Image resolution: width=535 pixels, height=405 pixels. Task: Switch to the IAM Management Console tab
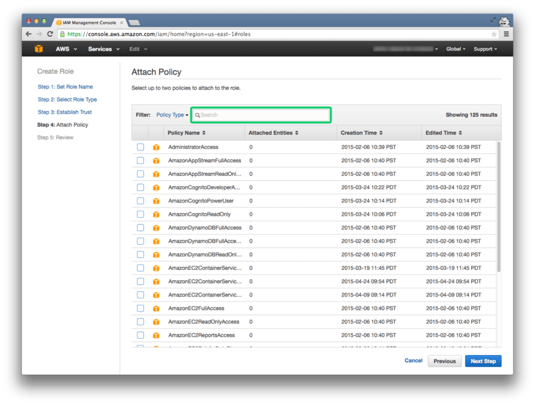[90, 23]
